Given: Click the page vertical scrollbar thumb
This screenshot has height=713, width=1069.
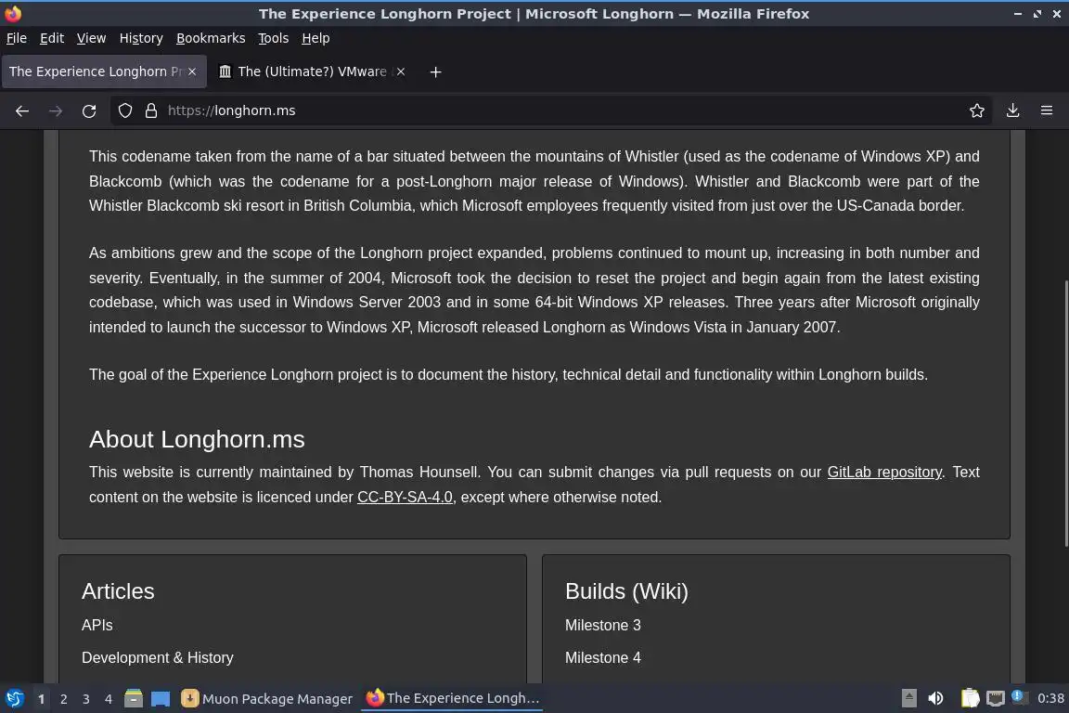Looking at the screenshot, I should pos(1065,413).
